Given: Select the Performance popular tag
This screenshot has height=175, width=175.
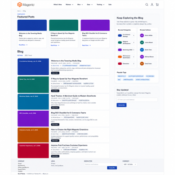Looking at the screenshot, I should pyautogui.click(x=128, y=80).
